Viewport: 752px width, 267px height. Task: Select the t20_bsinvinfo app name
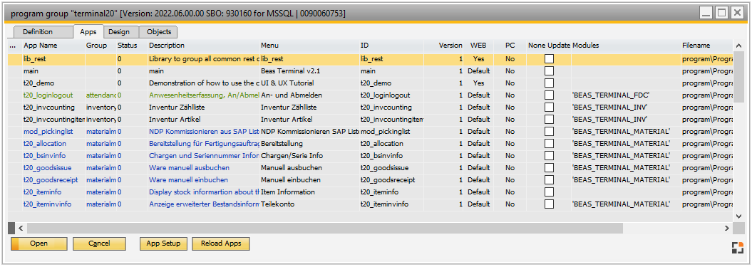point(53,155)
